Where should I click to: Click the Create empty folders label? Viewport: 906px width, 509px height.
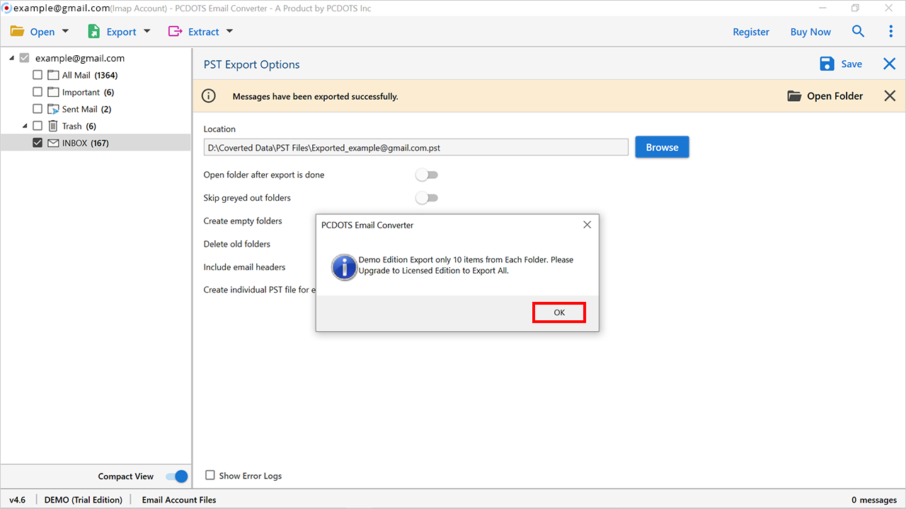243,221
